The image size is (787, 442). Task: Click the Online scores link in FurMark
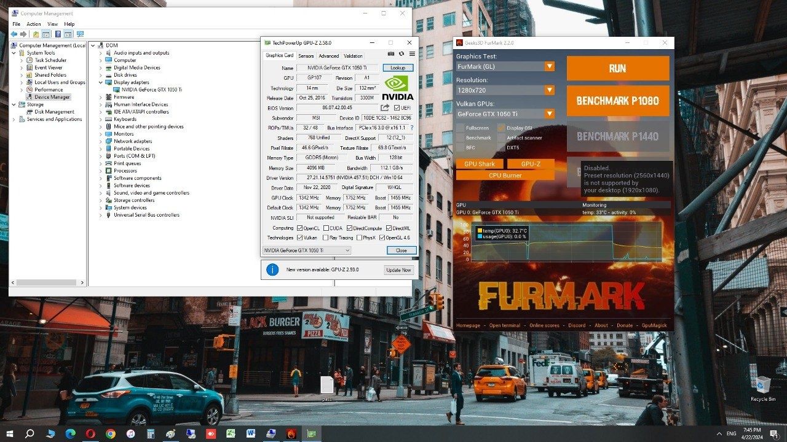coord(544,325)
